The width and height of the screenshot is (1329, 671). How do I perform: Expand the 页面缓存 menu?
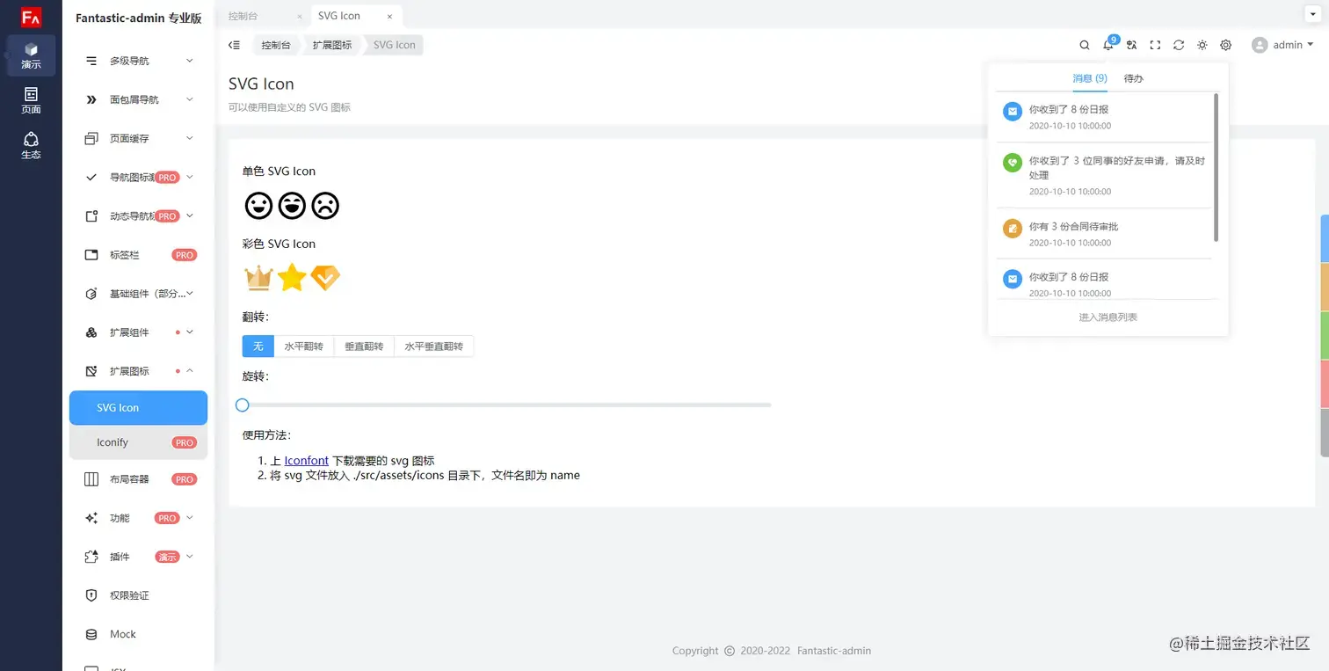pos(139,138)
